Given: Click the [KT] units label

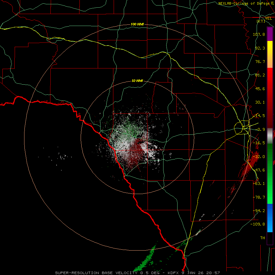Looking at the screenshot, I should (x=261, y=21).
